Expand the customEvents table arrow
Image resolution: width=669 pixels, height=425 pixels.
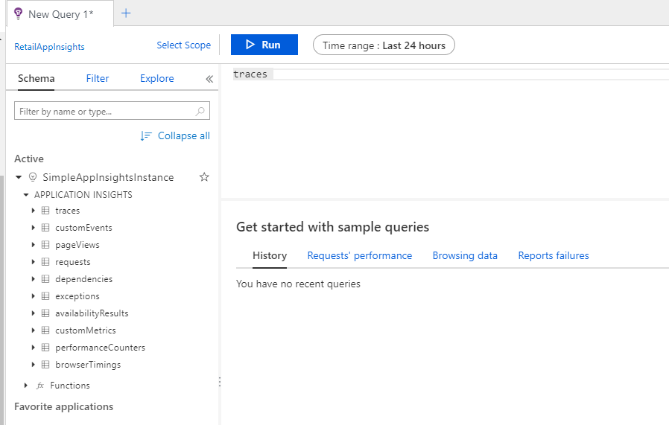coord(34,228)
